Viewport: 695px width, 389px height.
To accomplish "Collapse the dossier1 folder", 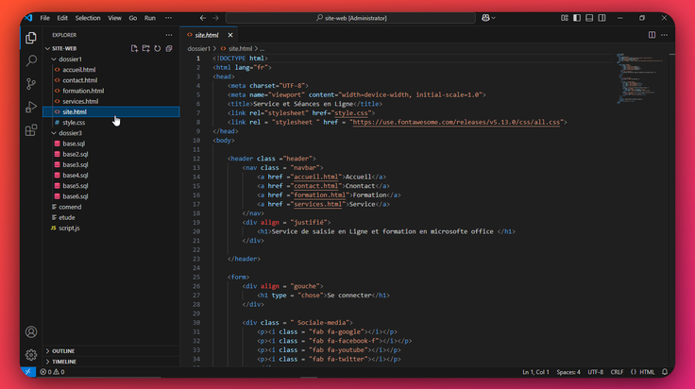I will point(70,59).
